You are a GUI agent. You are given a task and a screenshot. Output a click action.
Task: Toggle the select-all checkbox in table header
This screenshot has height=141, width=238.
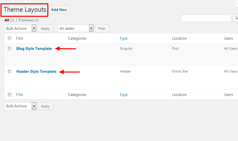[10, 38]
